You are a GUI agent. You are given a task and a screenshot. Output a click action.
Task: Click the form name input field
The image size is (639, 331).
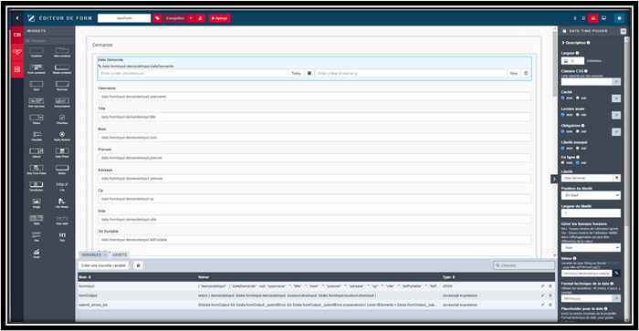[x=124, y=18]
